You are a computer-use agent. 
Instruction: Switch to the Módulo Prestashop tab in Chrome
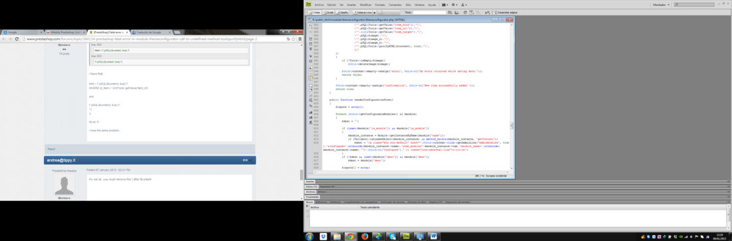65,32
